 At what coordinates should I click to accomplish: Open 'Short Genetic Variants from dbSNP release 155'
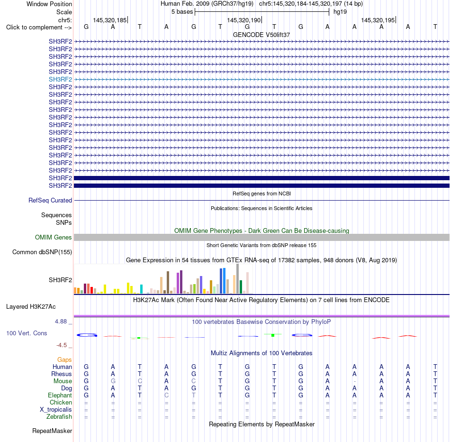tap(261, 246)
